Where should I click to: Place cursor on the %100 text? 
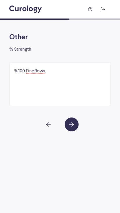[20, 71]
